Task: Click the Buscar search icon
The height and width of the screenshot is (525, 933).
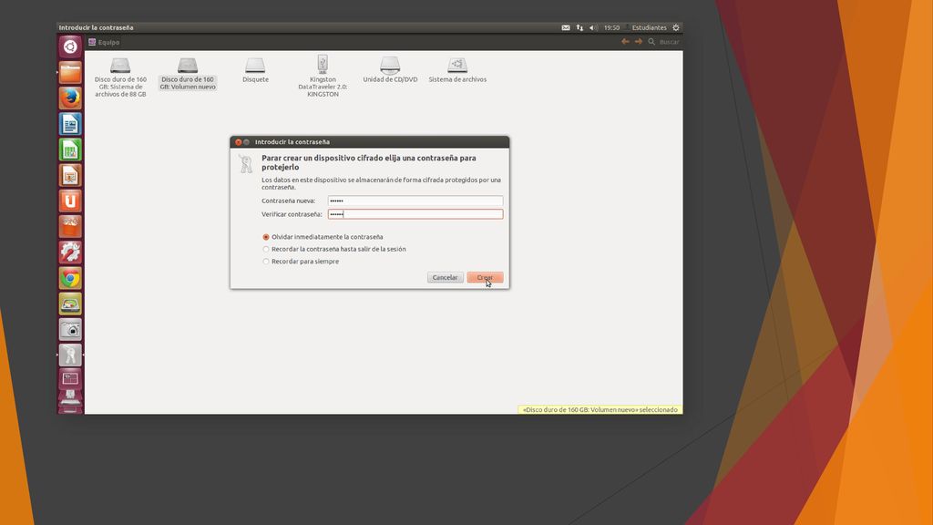Action: [x=651, y=42]
